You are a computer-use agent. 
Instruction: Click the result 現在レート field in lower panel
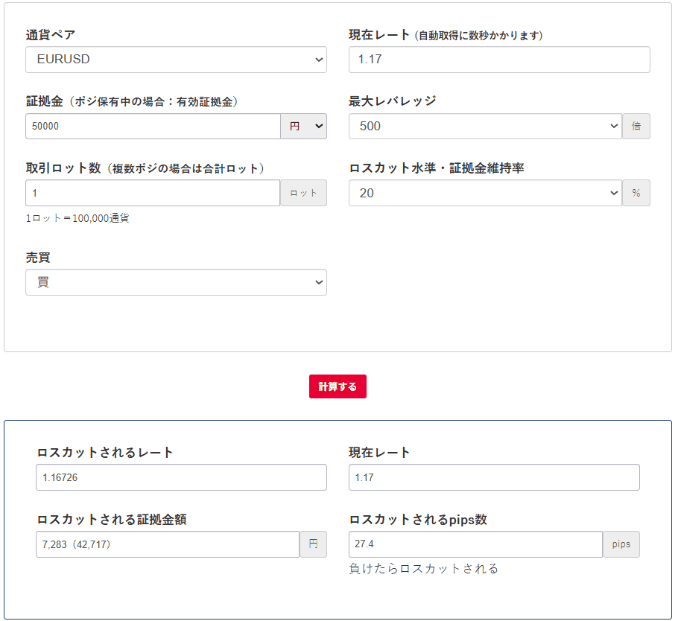point(493,477)
